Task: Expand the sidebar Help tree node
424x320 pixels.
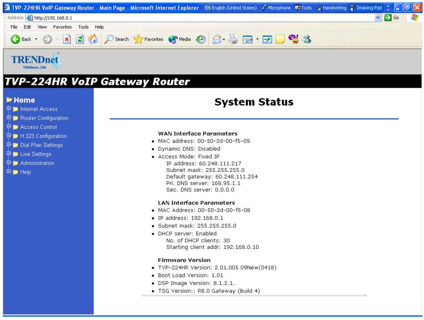Action: click(x=9, y=171)
